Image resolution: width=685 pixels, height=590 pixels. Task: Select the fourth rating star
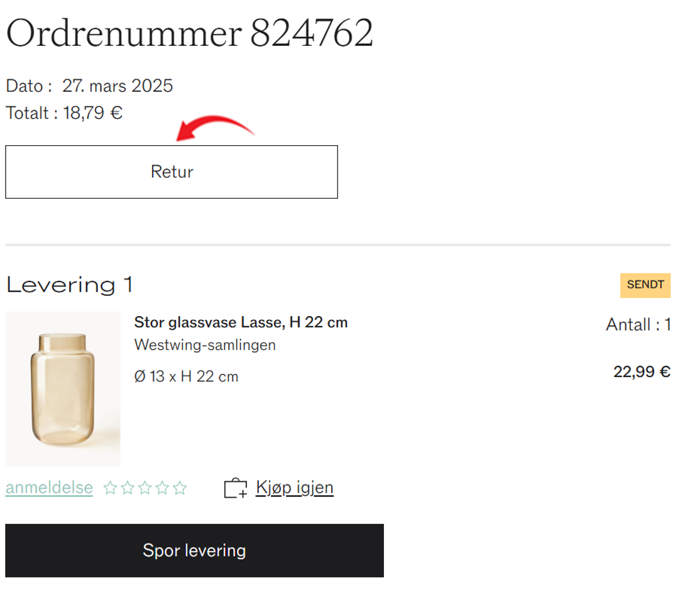pyautogui.click(x=162, y=488)
